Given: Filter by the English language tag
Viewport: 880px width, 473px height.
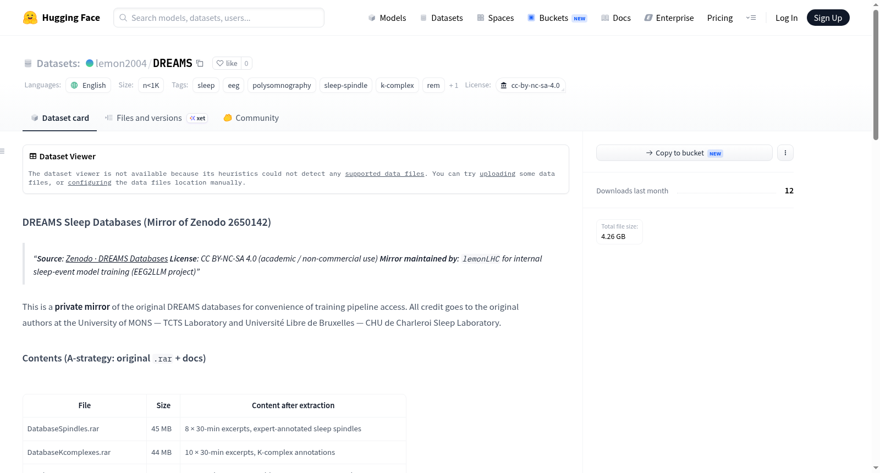Looking at the screenshot, I should (89, 85).
